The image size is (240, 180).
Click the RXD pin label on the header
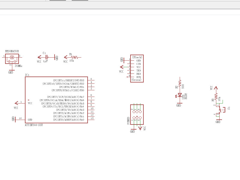click(x=139, y=74)
